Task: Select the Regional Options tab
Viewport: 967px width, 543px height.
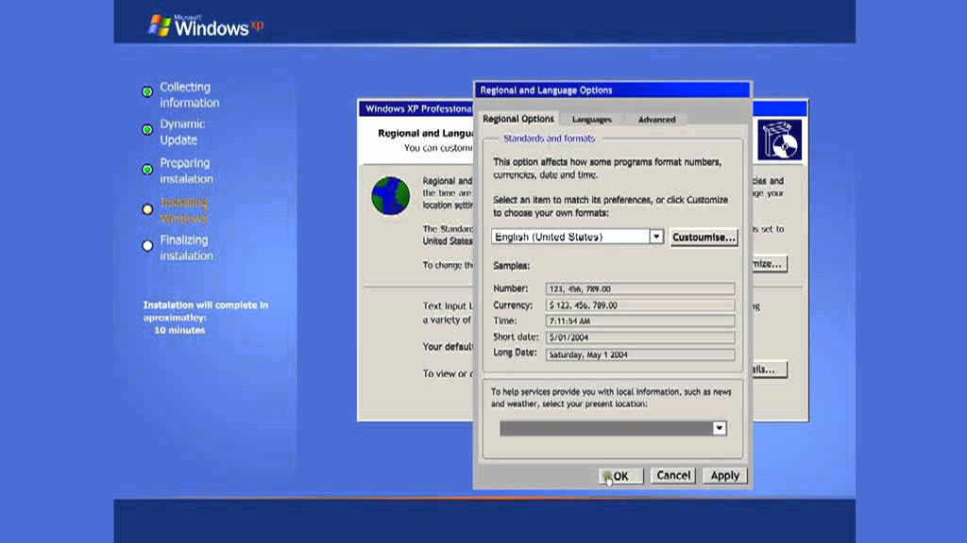Action: click(518, 118)
